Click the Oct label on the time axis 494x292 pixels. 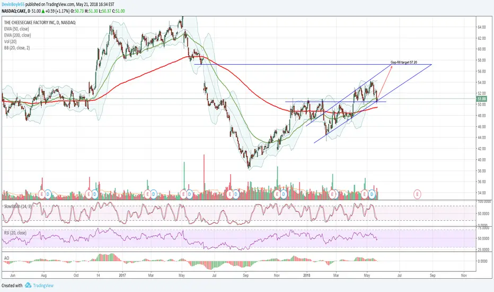[76, 275]
